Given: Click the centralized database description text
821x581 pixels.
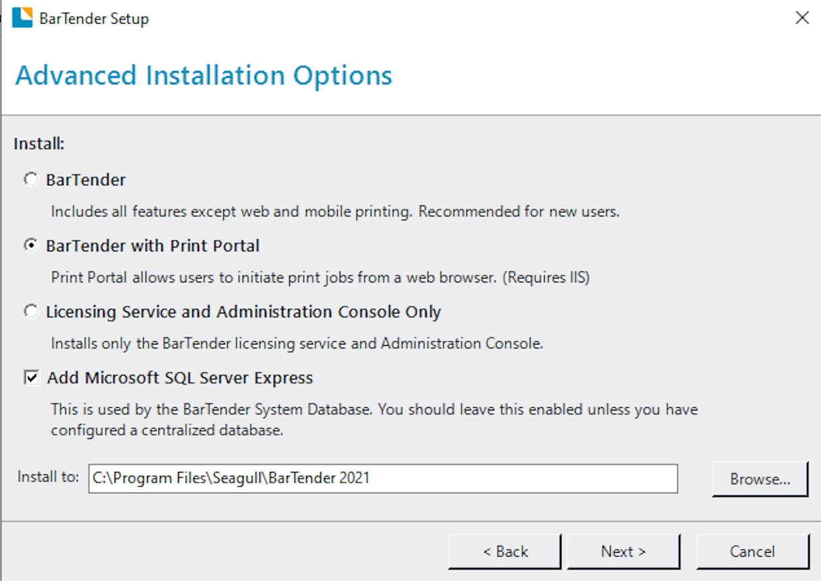Looking at the screenshot, I should (374, 419).
